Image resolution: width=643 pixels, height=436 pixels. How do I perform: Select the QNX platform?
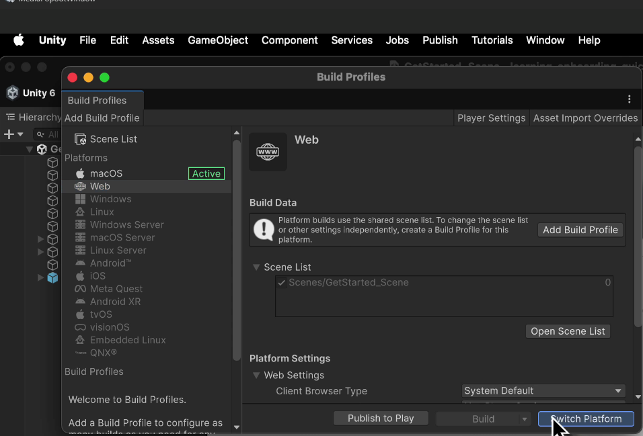(x=147, y=353)
